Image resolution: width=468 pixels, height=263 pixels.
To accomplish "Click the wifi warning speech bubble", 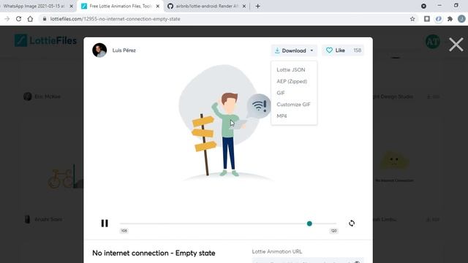I will click(x=258, y=107).
